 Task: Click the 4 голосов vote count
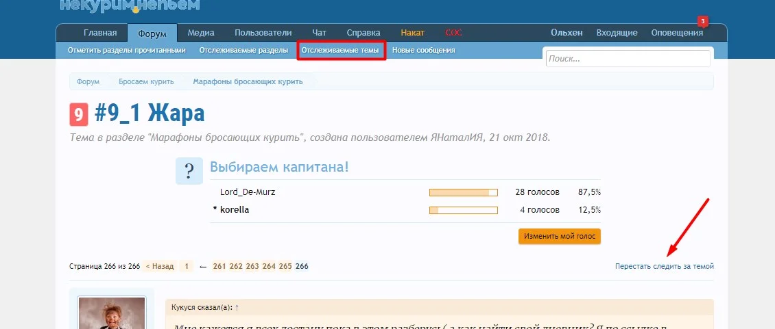coord(540,210)
